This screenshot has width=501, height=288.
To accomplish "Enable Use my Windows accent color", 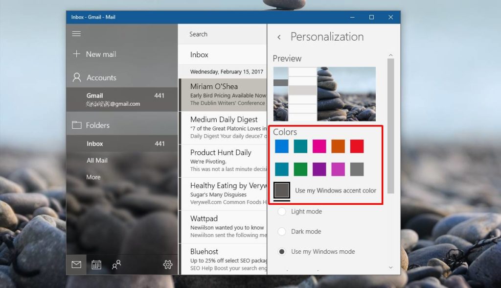I will pos(282,190).
